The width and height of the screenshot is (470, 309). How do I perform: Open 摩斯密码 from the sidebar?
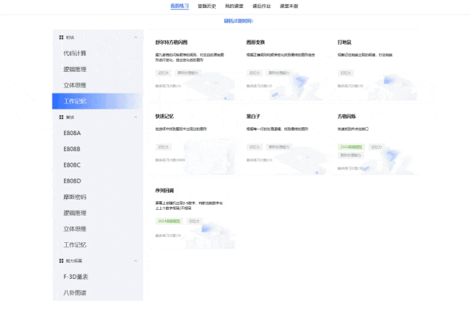point(74,197)
